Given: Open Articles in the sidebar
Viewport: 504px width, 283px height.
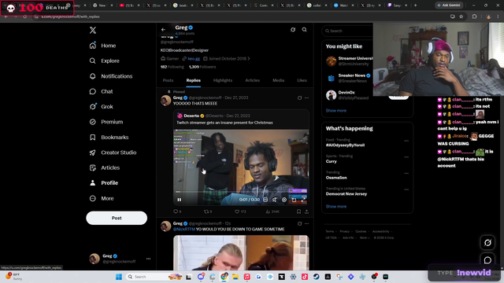Looking at the screenshot, I should click(x=105, y=167).
